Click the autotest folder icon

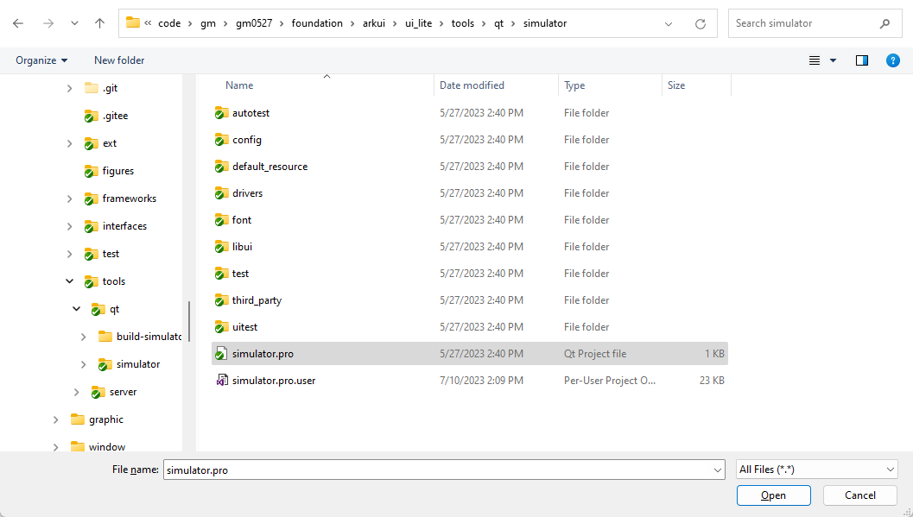tap(221, 113)
